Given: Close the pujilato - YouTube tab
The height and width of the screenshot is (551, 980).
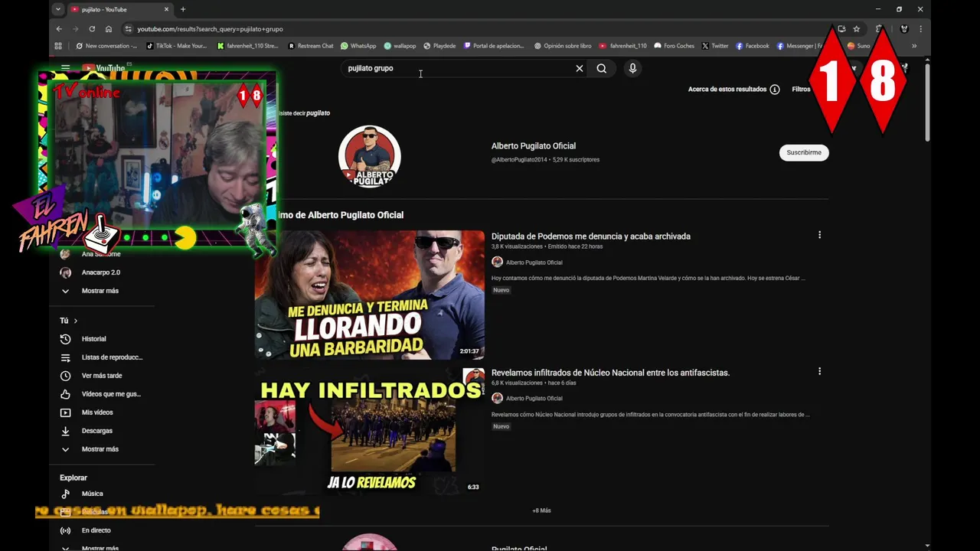Looking at the screenshot, I should [x=166, y=9].
